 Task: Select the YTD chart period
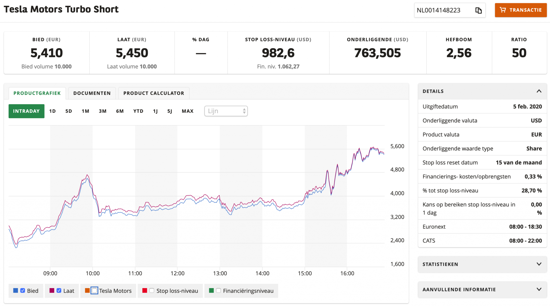point(138,111)
